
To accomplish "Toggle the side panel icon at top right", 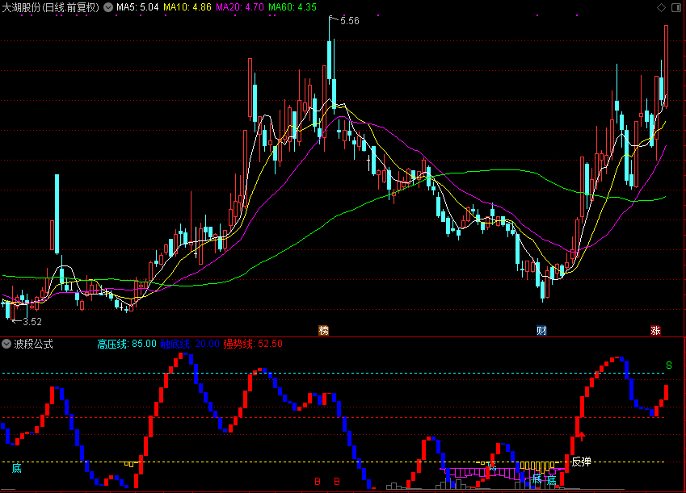I will [676, 7].
